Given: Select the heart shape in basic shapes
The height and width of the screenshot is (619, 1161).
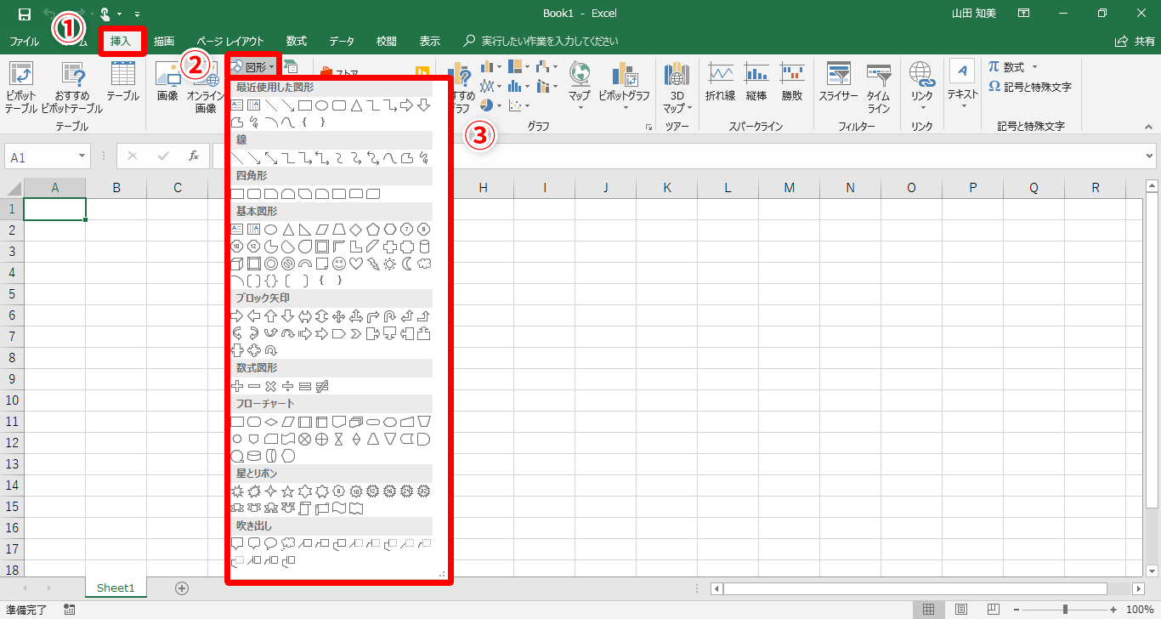Looking at the screenshot, I should (x=356, y=264).
